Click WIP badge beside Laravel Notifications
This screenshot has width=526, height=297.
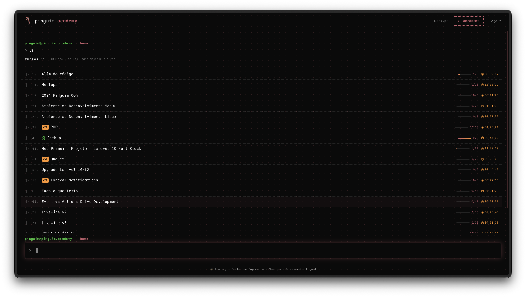[x=45, y=180]
